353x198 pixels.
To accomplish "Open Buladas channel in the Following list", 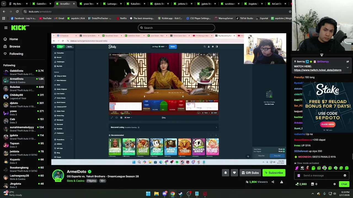I will point(23,89).
